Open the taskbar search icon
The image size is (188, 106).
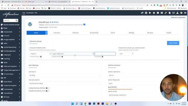coord(77,104)
